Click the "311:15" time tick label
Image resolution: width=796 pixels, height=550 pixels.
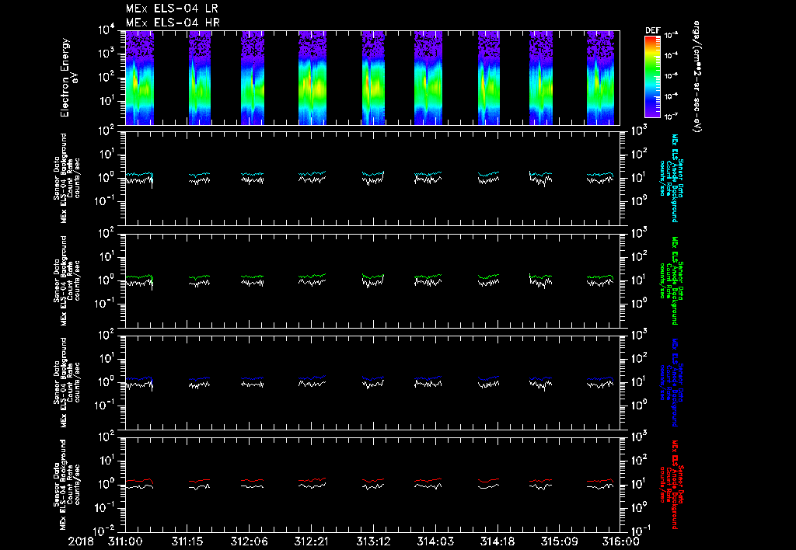click(x=187, y=542)
